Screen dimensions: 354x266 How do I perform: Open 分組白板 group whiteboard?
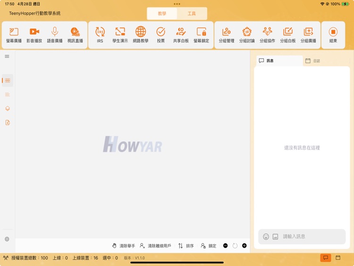(x=288, y=35)
